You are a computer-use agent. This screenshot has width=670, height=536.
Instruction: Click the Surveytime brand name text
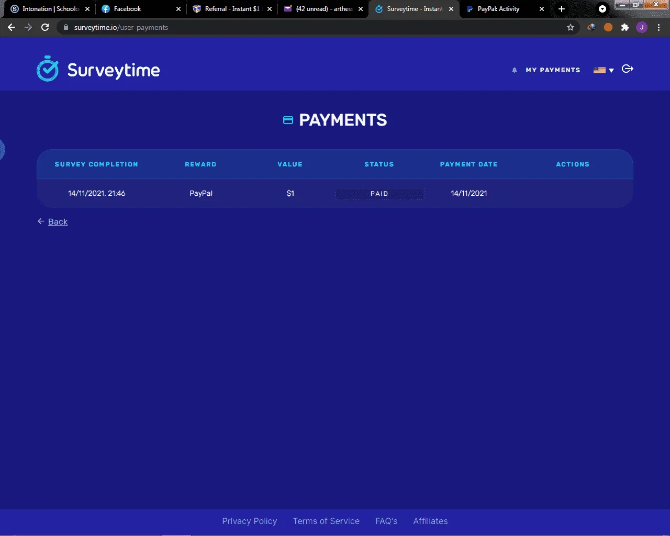[x=114, y=70]
